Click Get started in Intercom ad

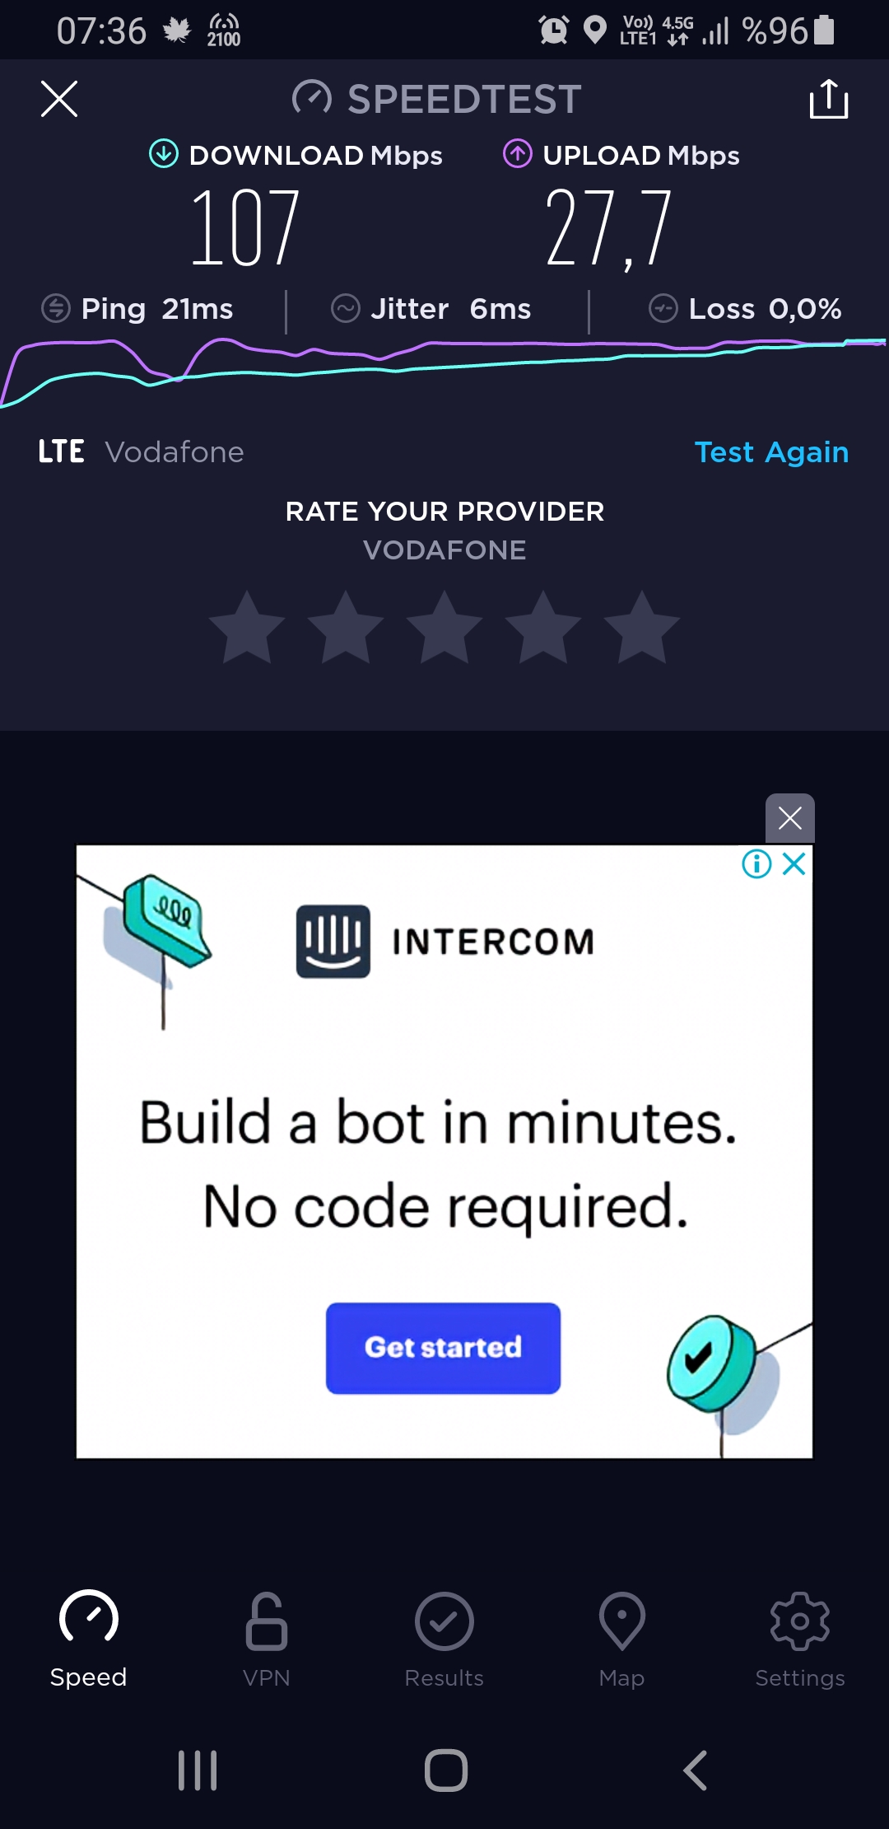point(444,1348)
